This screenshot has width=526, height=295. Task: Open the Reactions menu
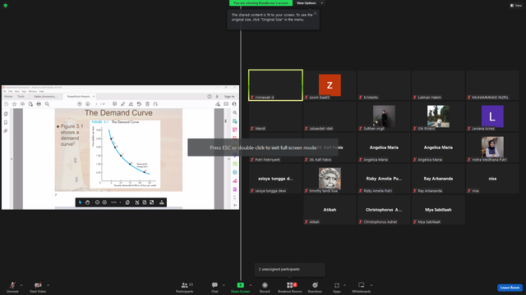(x=315, y=287)
